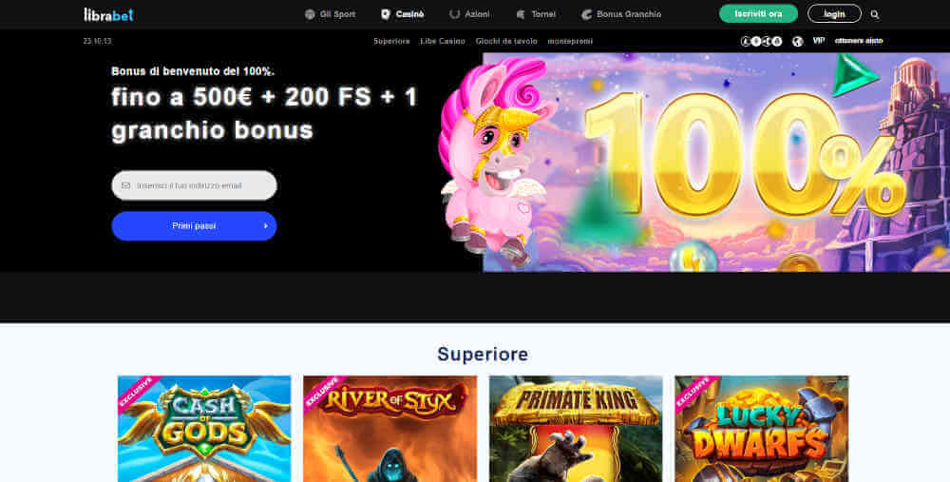Select the montepremi menu item
This screenshot has height=482, width=950.
point(570,41)
